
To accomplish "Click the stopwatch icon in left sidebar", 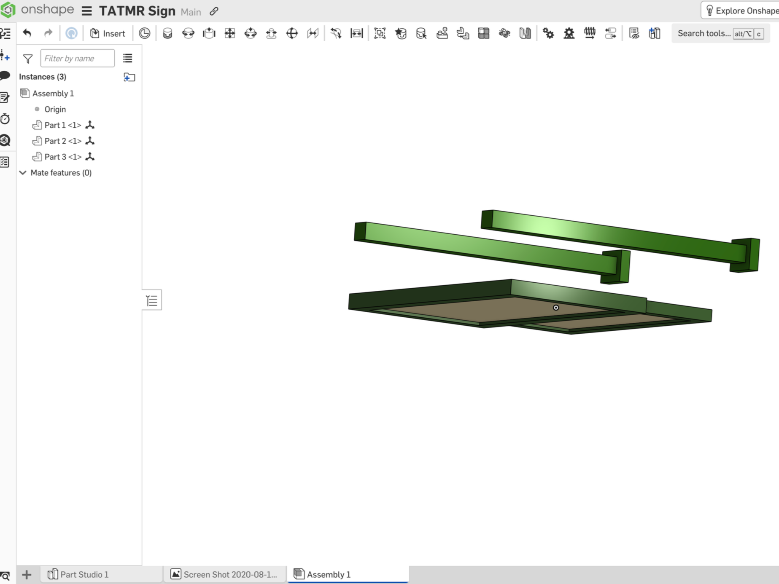I will (x=5, y=119).
